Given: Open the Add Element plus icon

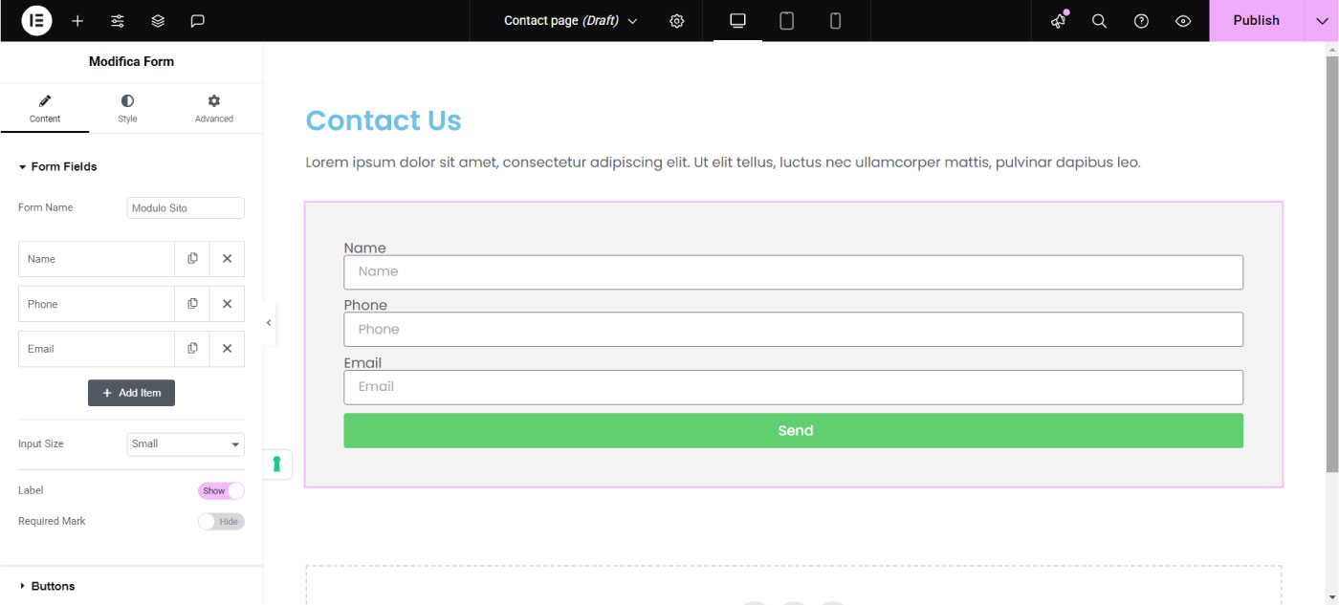Looking at the screenshot, I should [77, 21].
